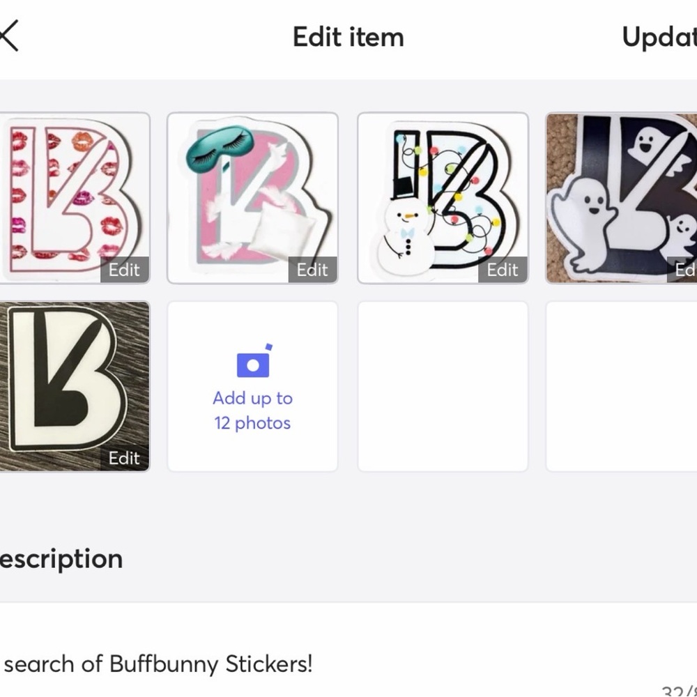This screenshot has height=697, width=697.
Task: Tap the first empty photo slot
Action: (x=443, y=385)
